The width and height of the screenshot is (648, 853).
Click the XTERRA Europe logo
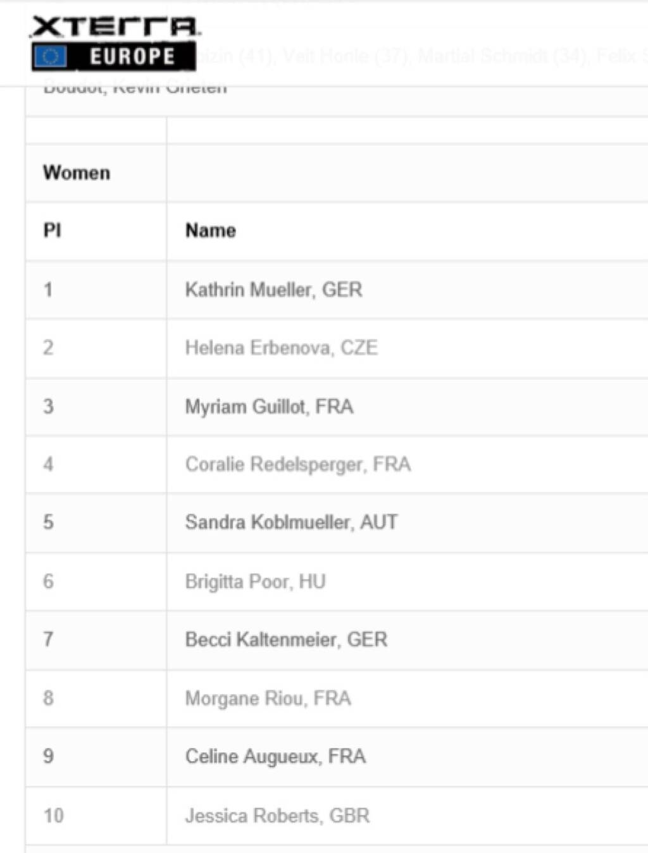(x=115, y=42)
